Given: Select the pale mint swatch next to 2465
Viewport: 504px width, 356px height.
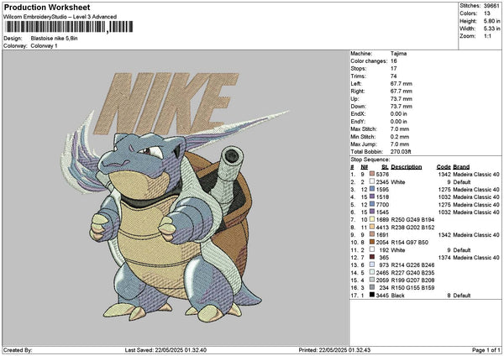Looking at the screenshot, I should point(372,272).
